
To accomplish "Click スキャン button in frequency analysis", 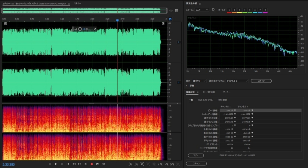I will (261, 81).
